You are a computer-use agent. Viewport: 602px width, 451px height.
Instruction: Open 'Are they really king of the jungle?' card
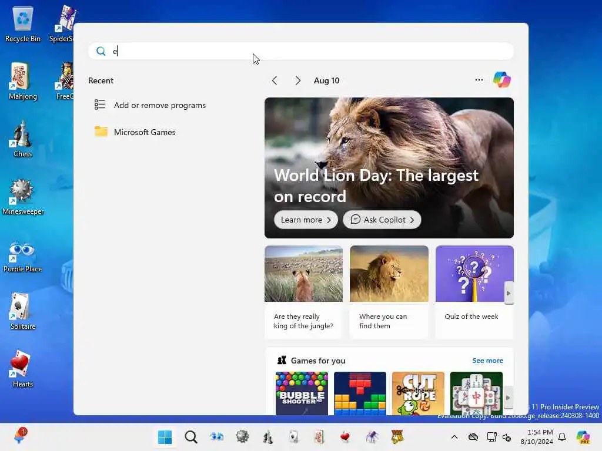(304, 292)
